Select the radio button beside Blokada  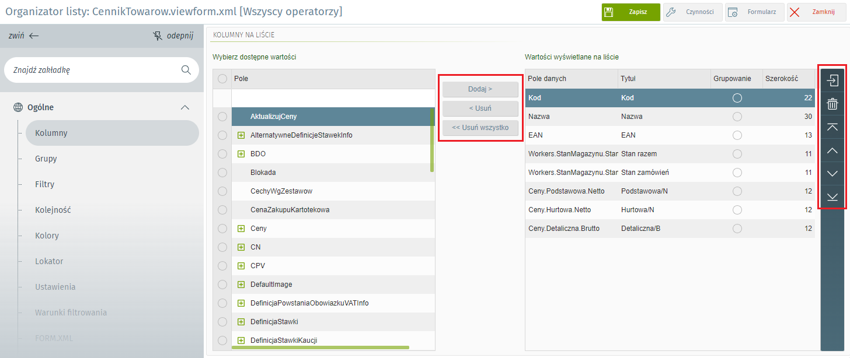click(x=222, y=173)
